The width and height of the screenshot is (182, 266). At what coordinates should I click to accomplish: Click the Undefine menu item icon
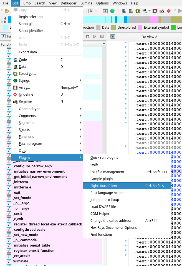[16, 95]
